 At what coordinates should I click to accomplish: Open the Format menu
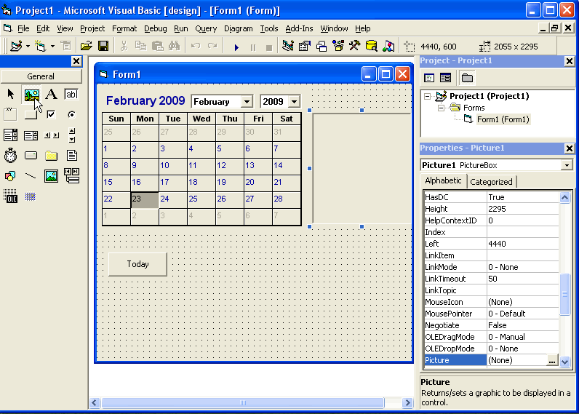point(124,28)
